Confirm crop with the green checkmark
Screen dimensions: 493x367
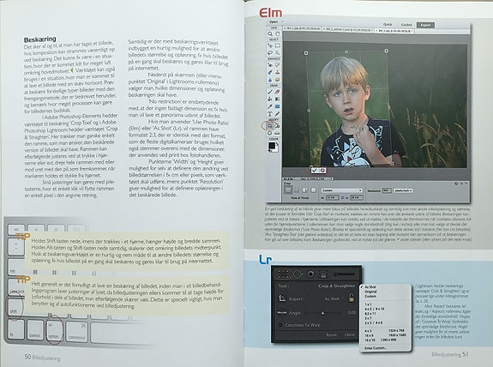(315, 171)
